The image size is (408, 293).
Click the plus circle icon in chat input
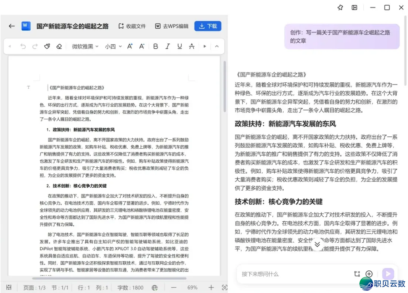pyautogui.click(x=369, y=274)
